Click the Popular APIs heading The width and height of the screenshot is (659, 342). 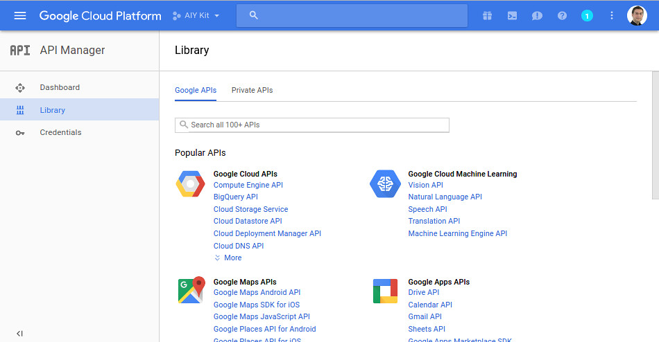tap(200, 153)
